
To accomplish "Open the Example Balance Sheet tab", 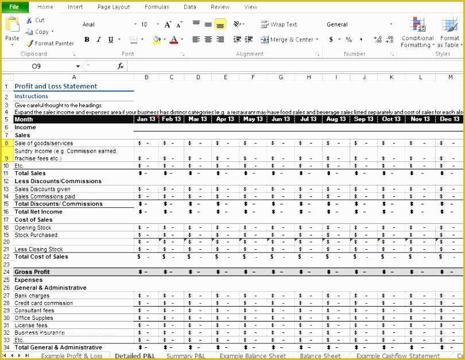I will coord(253,356).
